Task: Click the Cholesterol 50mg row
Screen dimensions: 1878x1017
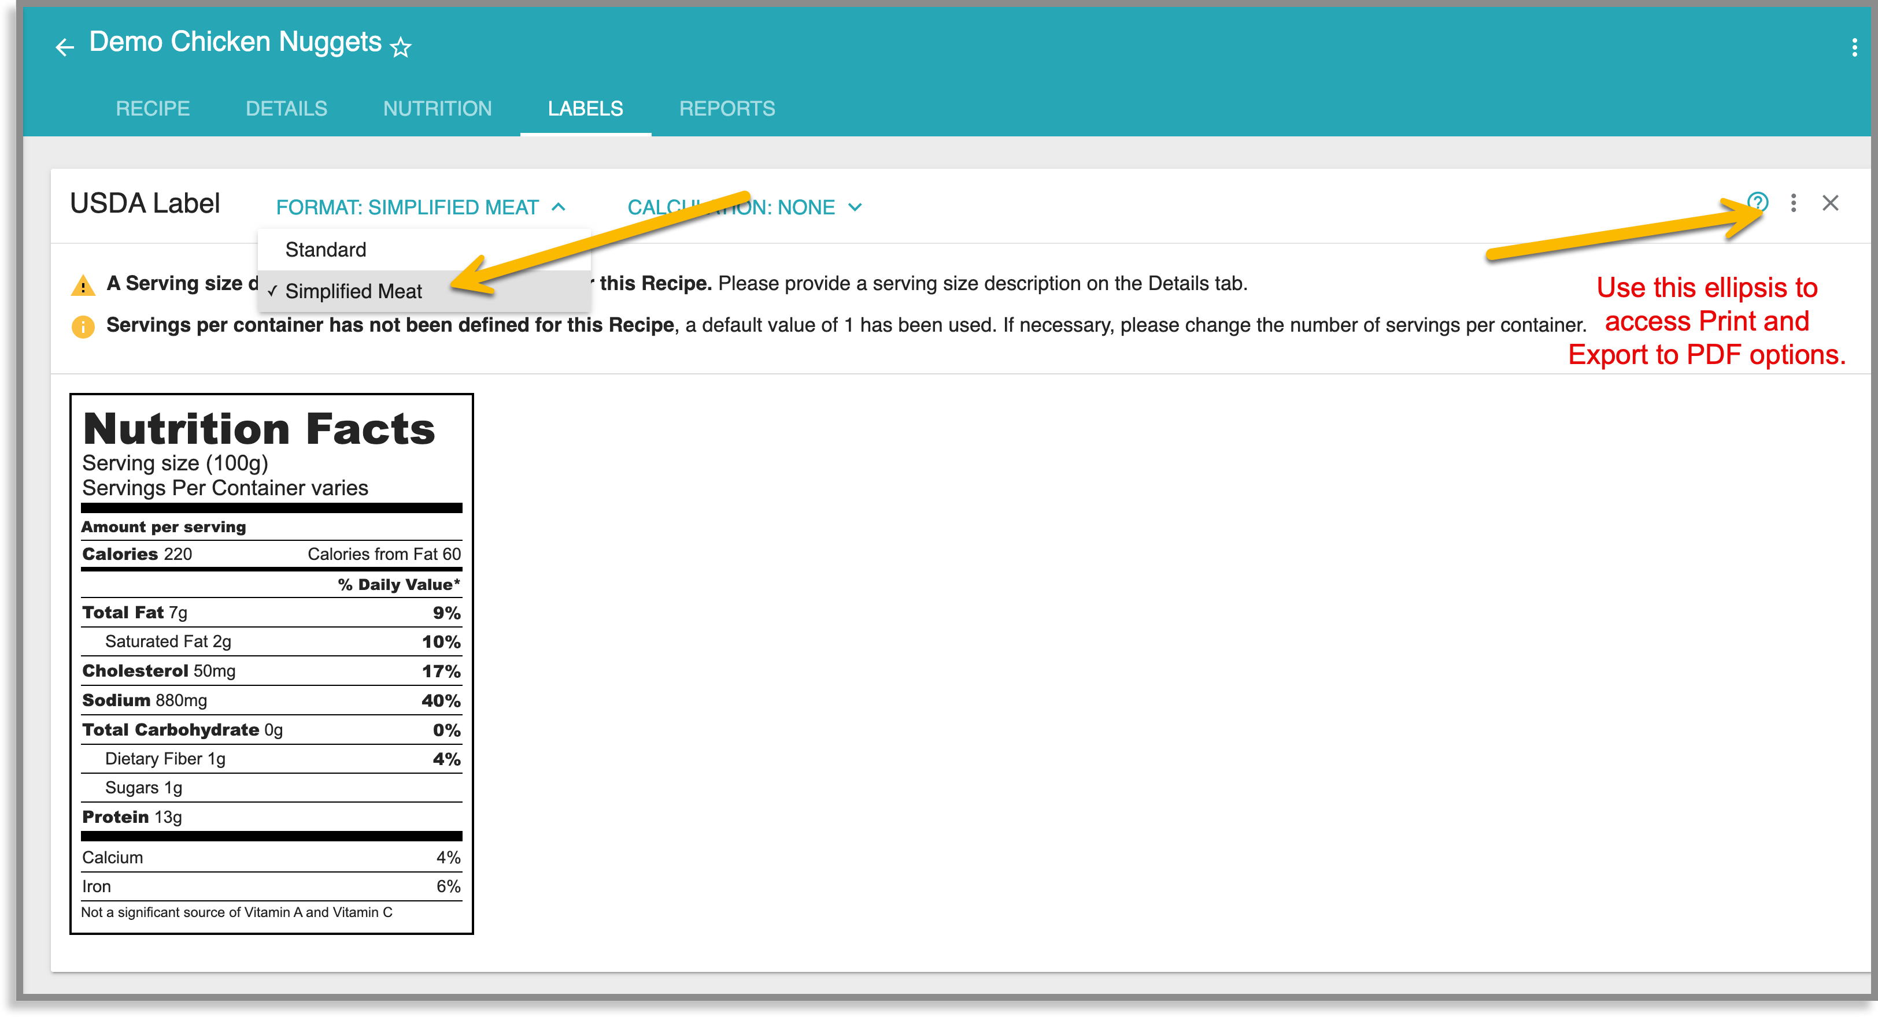Action: point(271,671)
